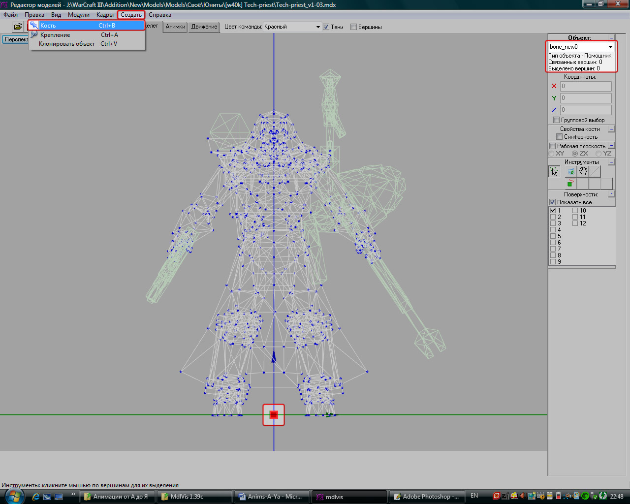Click the red bone marker in viewport

[x=274, y=414]
